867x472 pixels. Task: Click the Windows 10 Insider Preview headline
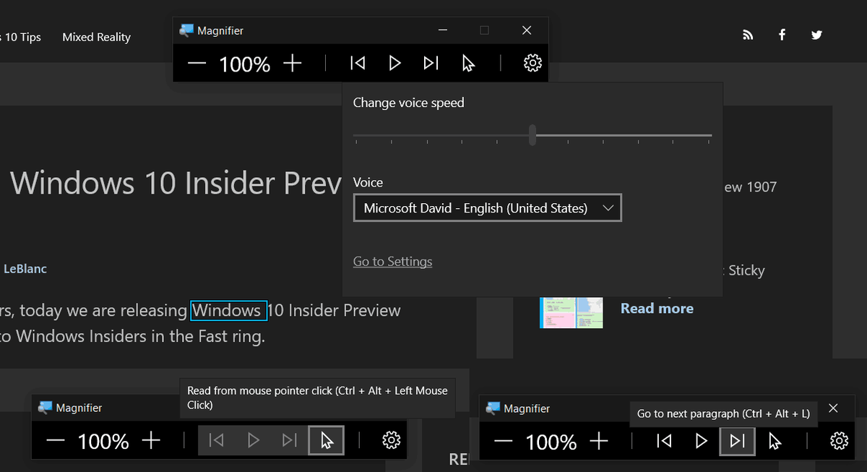tap(176, 183)
